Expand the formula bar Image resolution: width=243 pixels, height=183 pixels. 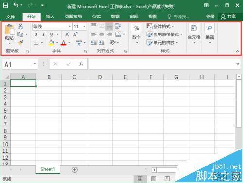(x=238, y=64)
